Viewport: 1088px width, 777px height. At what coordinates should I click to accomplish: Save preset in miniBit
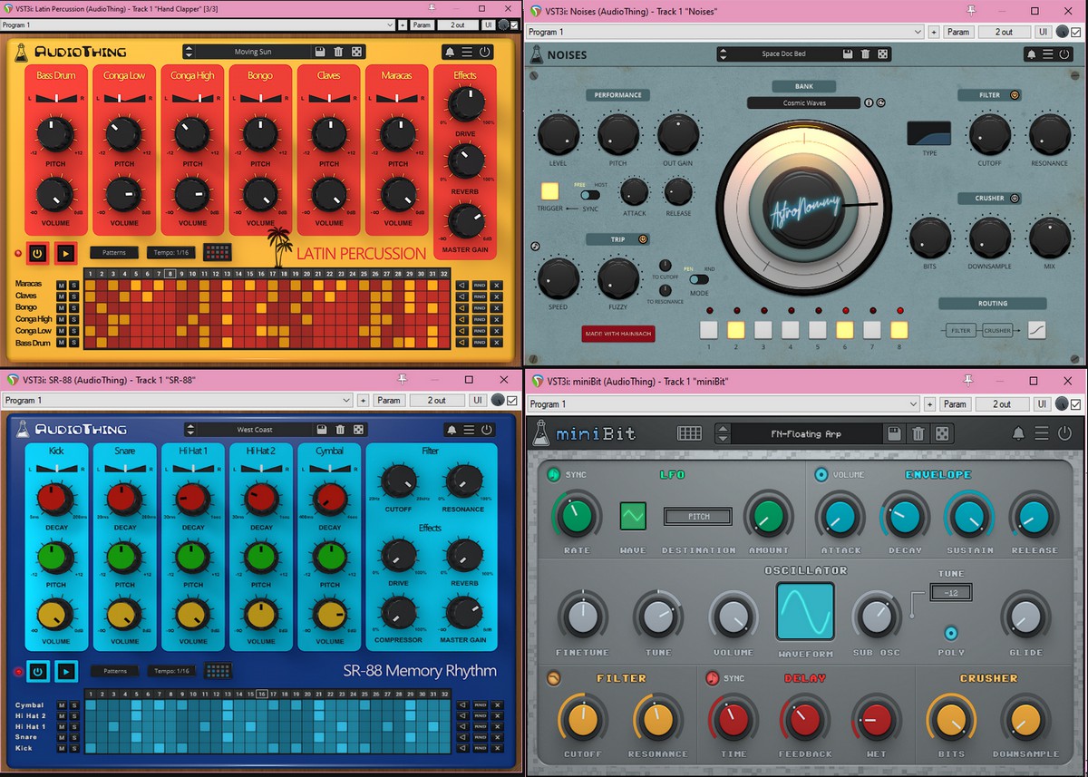[x=894, y=433]
